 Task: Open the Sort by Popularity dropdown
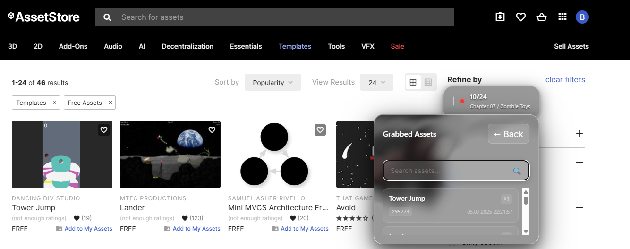(x=272, y=82)
